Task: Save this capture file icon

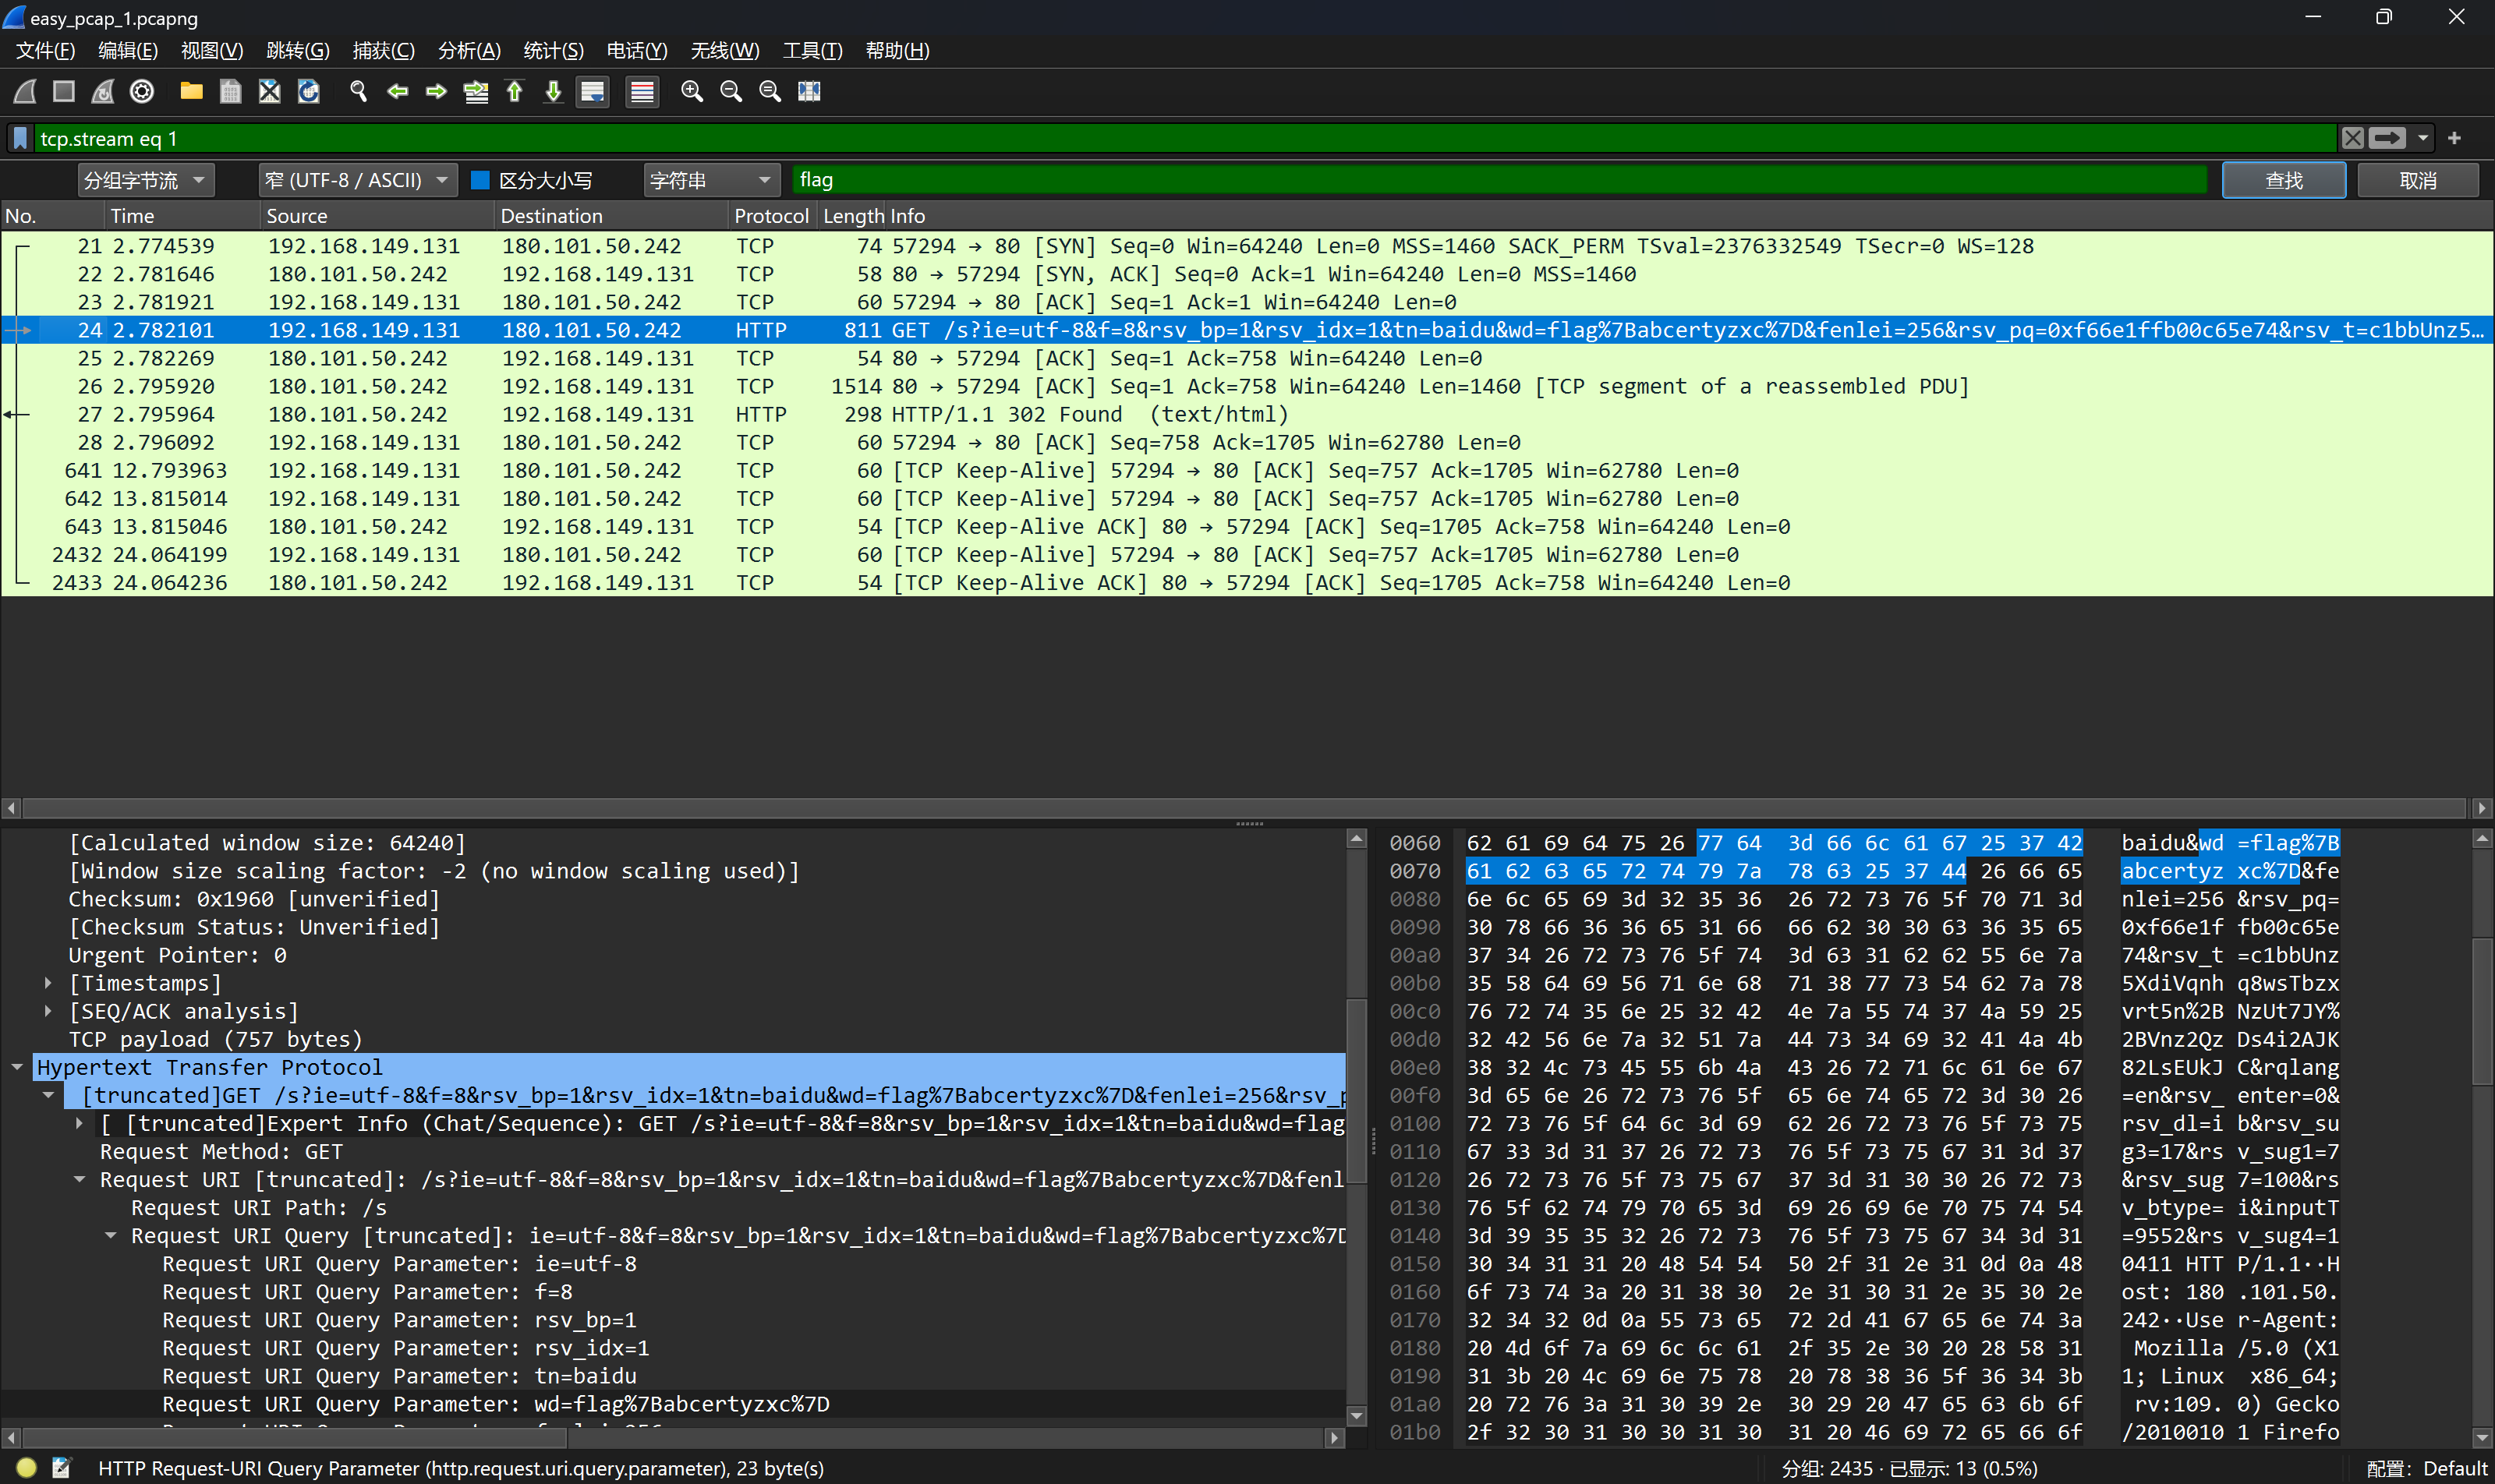Action: pos(230,91)
